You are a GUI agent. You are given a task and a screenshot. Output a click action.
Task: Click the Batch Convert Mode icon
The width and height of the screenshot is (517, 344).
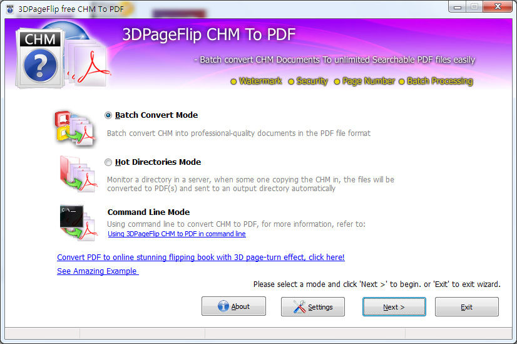(76, 128)
